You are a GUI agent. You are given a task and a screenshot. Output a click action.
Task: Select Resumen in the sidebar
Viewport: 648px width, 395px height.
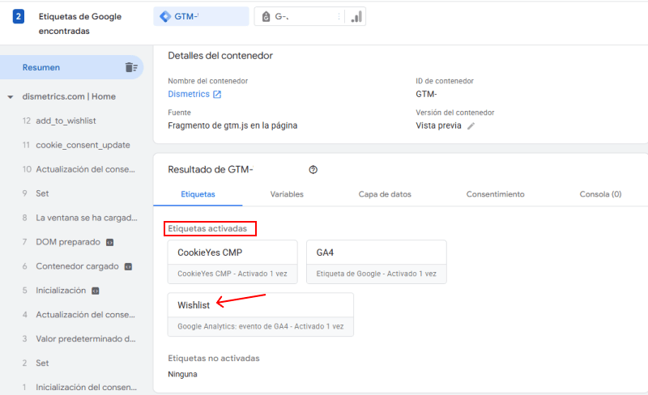point(71,67)
